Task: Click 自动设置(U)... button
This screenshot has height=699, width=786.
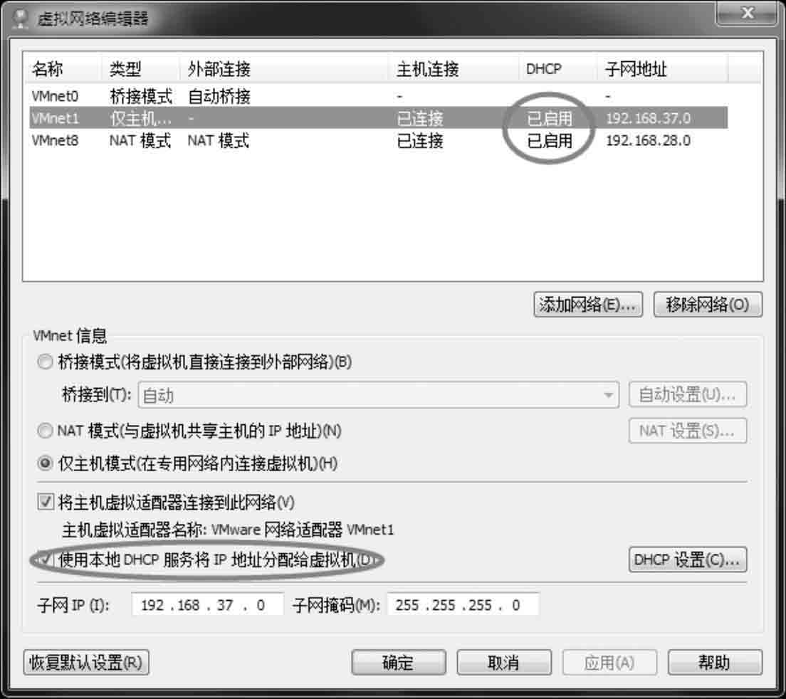Action: (688, 395)
